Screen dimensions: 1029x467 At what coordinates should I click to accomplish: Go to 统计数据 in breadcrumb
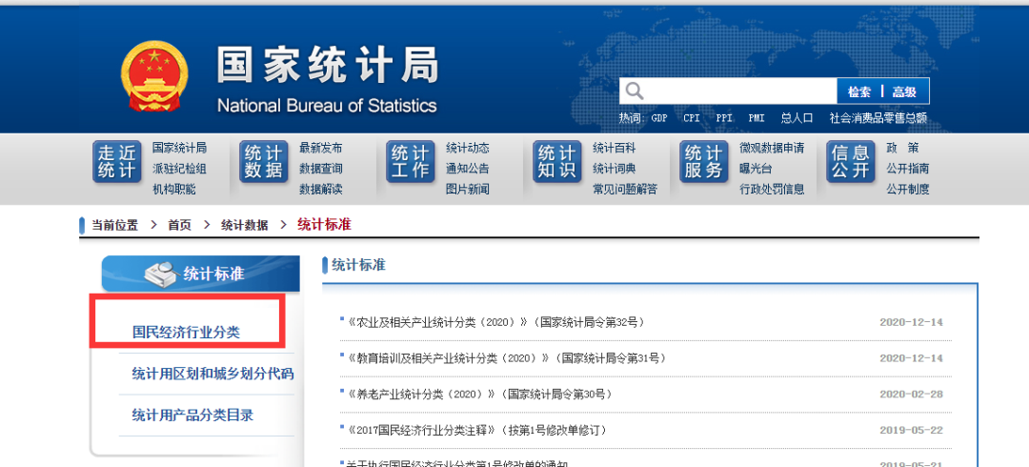tap(244, 225)
